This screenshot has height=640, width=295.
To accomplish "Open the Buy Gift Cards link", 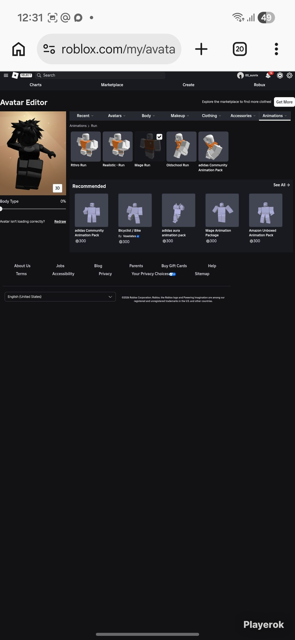I will 174,266.
